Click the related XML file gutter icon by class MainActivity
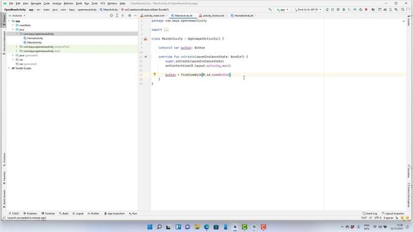The height and width of the screenshot is (232, 413). [145, 39]
